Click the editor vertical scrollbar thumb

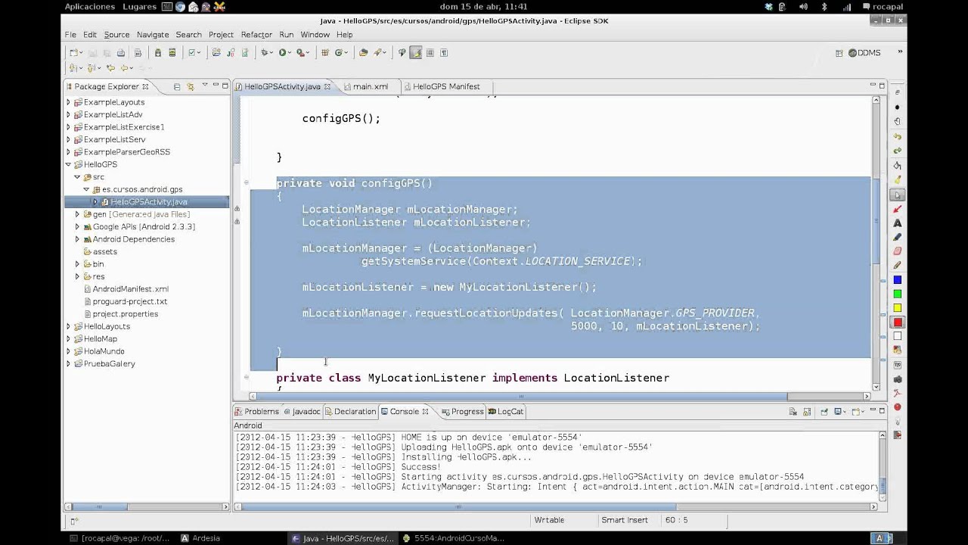point(876,220)
